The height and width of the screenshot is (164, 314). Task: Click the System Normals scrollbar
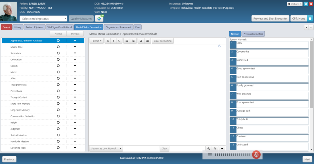311,75
